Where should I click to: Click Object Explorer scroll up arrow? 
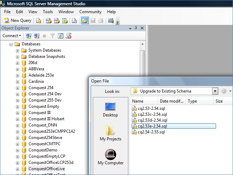click(143, 44)
